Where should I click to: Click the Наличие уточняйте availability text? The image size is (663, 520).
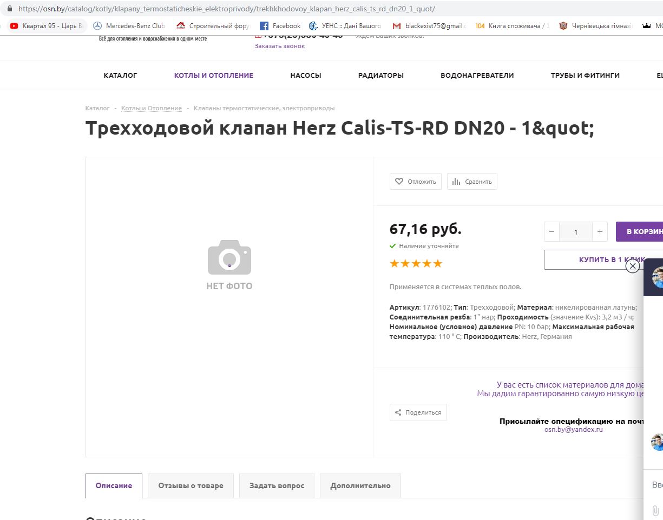pos(429,246)
